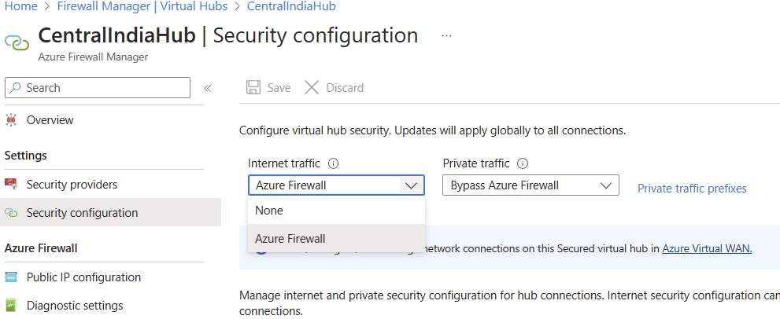The image size is (780, 319).
Task: Go to Public IP configuration
Action: coord(83,277)
